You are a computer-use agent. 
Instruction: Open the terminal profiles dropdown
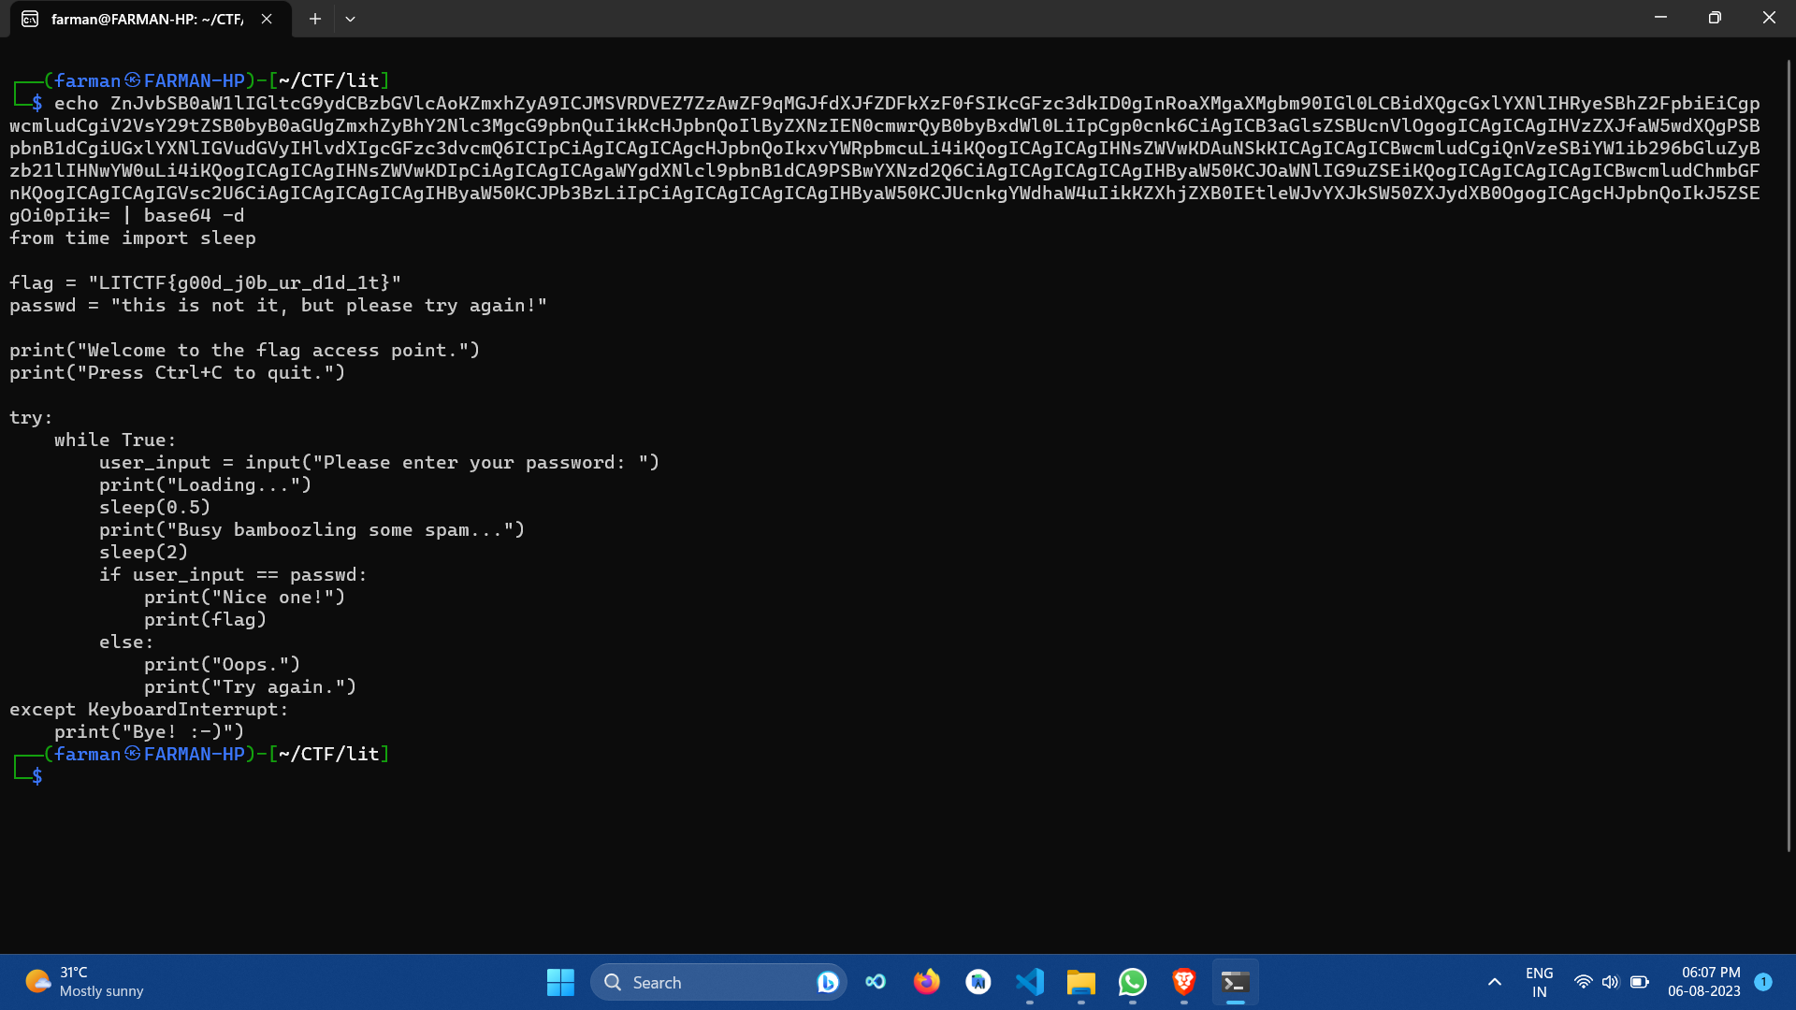(350, 19)
